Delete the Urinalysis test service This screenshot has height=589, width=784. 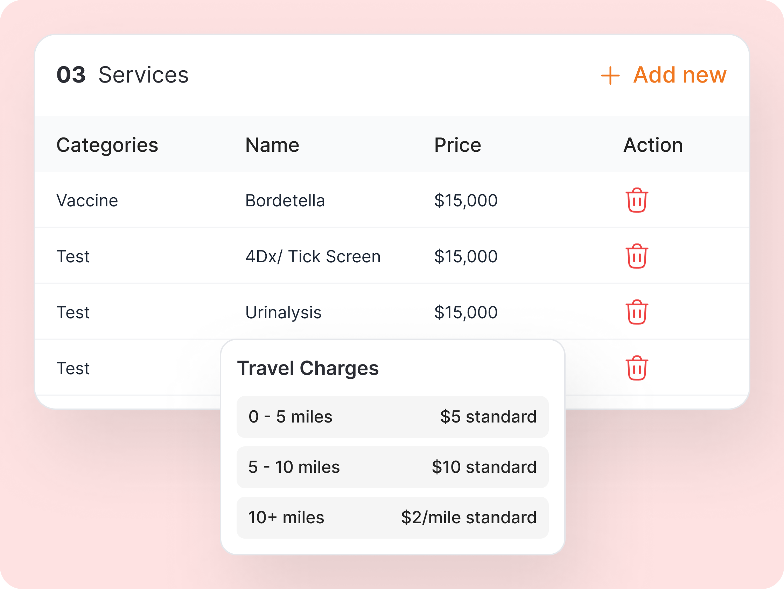637,312
